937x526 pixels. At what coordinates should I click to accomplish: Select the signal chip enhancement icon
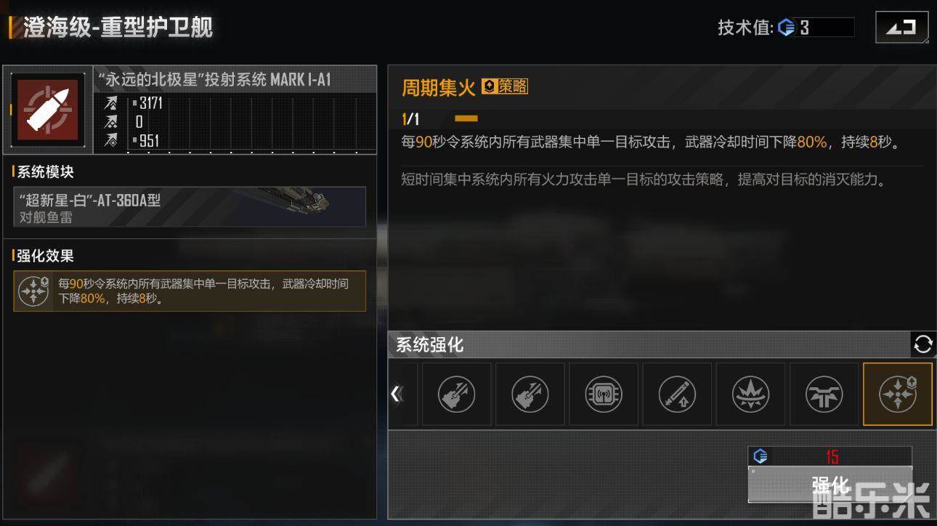tap(603, 394)
